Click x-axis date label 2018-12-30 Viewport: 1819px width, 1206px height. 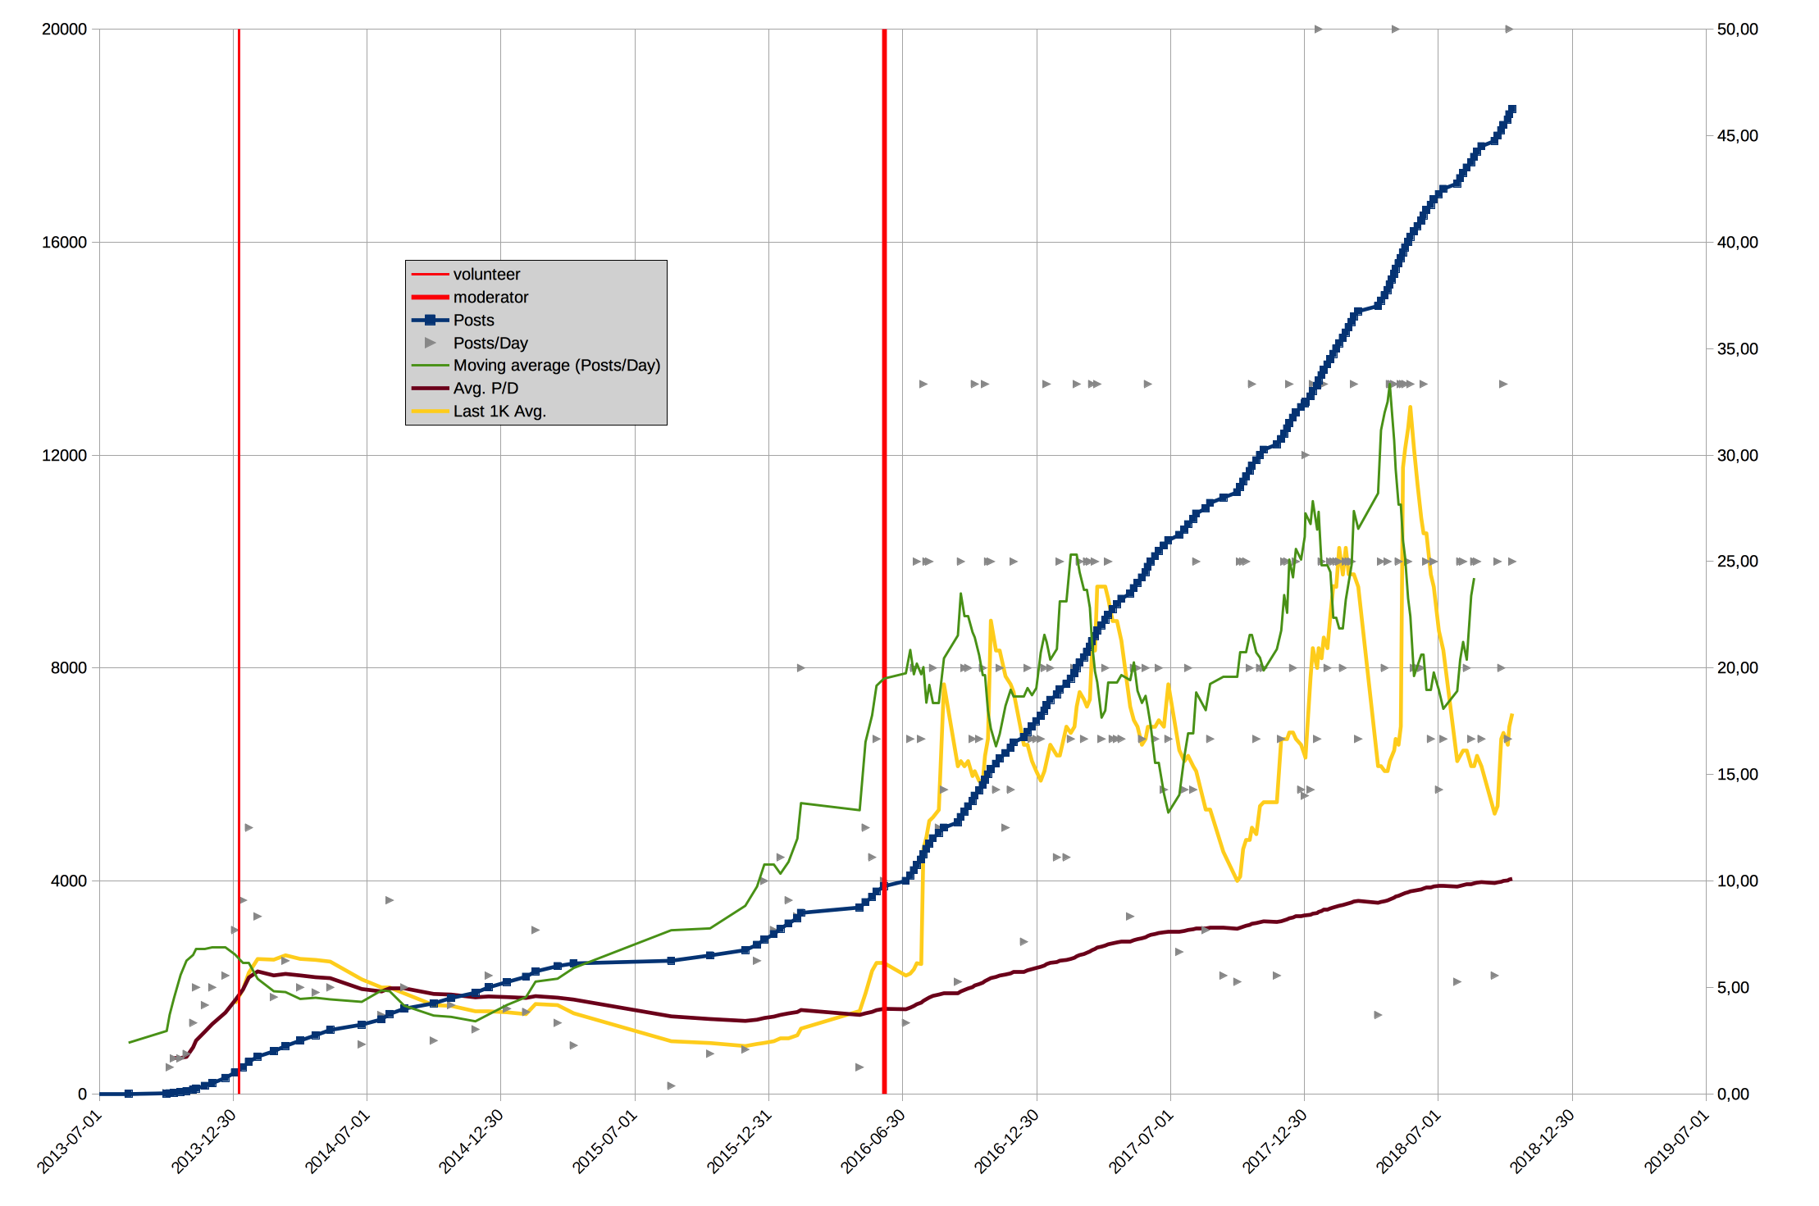point(1543,1141)
